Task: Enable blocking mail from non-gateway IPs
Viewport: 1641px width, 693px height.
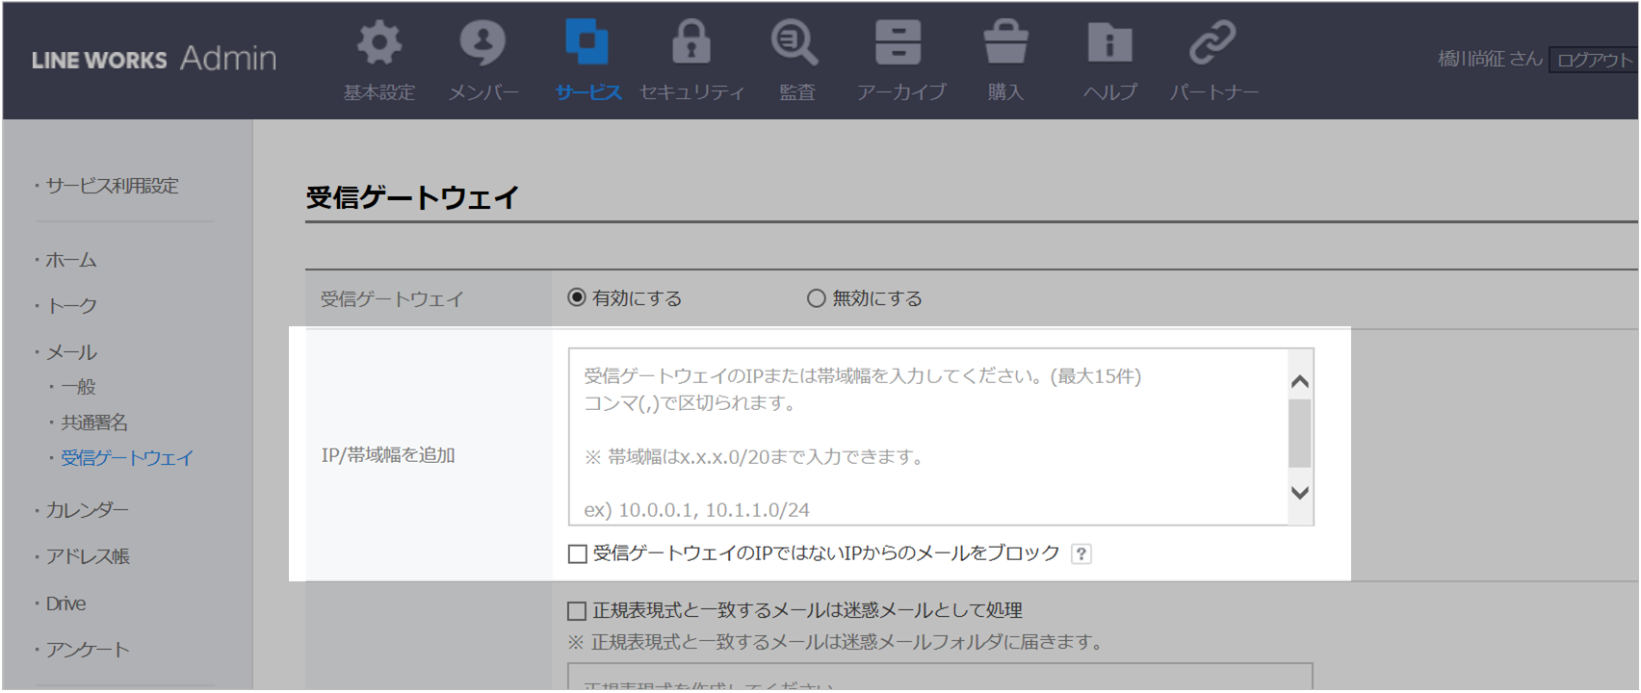Action: pos(578,553)
